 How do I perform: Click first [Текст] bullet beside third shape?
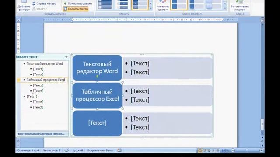pyautogui.click(x=140, y=118)
